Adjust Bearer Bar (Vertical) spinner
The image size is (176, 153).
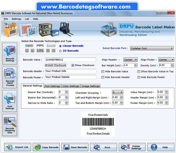pyautogui.click(x=66, y=92)
